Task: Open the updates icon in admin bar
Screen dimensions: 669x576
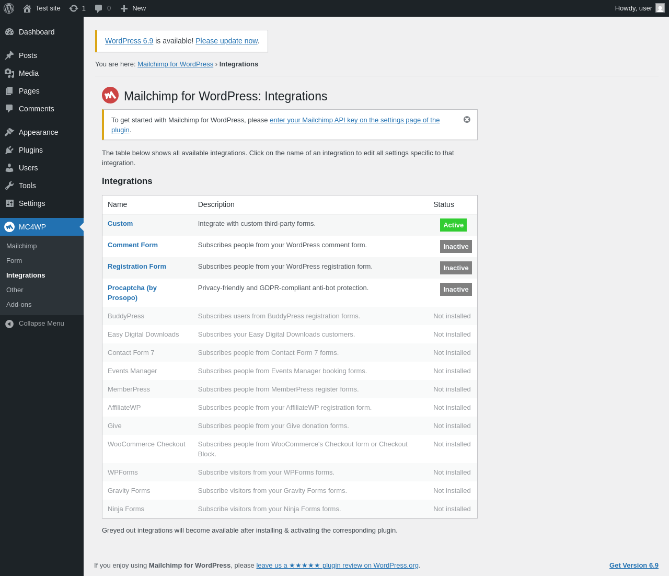Action: tap(74, 8)
